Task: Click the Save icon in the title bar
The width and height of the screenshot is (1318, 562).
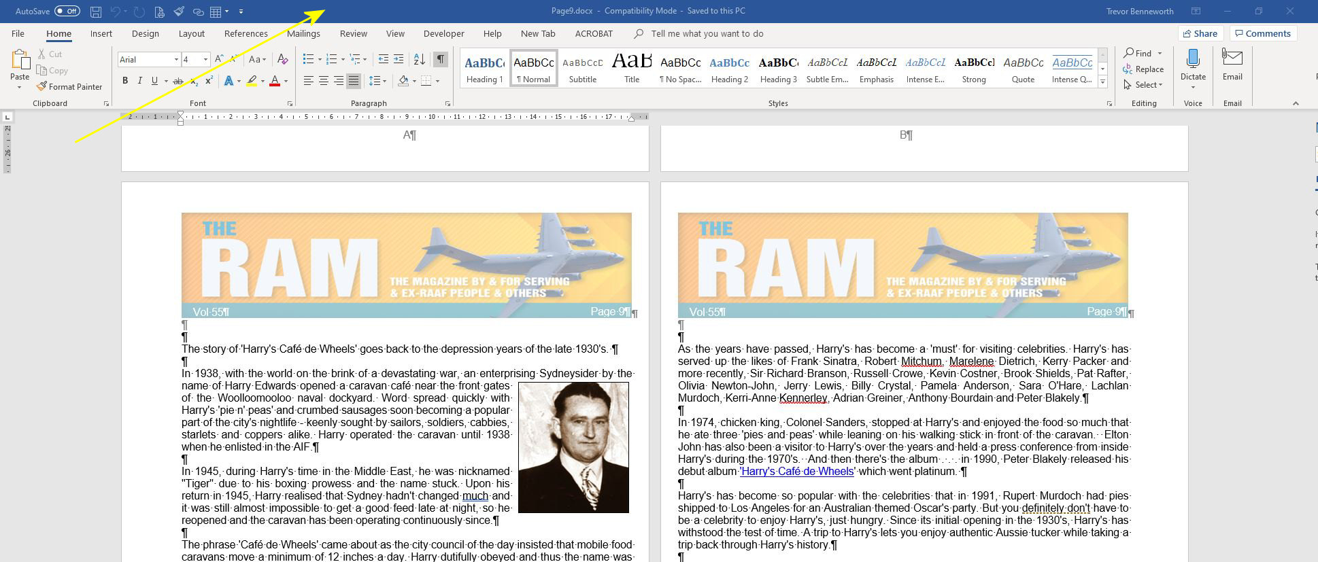Action: (x=96, y=12)
